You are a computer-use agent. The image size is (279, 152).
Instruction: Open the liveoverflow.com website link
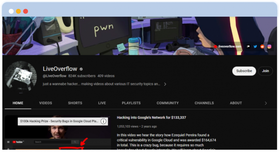[x=229, y=47]
